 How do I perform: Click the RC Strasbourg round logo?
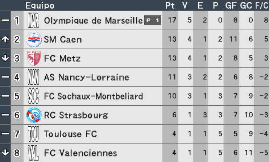pos(34,115)
